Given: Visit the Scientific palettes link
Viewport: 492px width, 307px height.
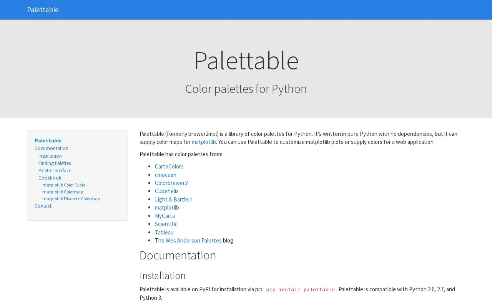Looking at the screenshot, I should tap(166, 224).
